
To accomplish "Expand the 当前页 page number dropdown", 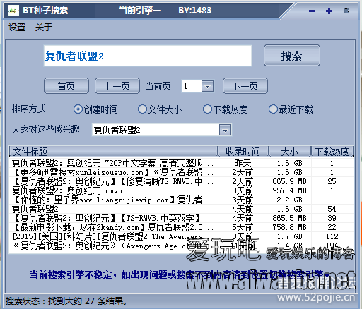I will tap(207, 86).
